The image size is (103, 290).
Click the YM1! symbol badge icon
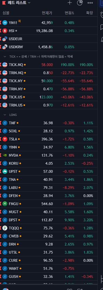(5, 23)
